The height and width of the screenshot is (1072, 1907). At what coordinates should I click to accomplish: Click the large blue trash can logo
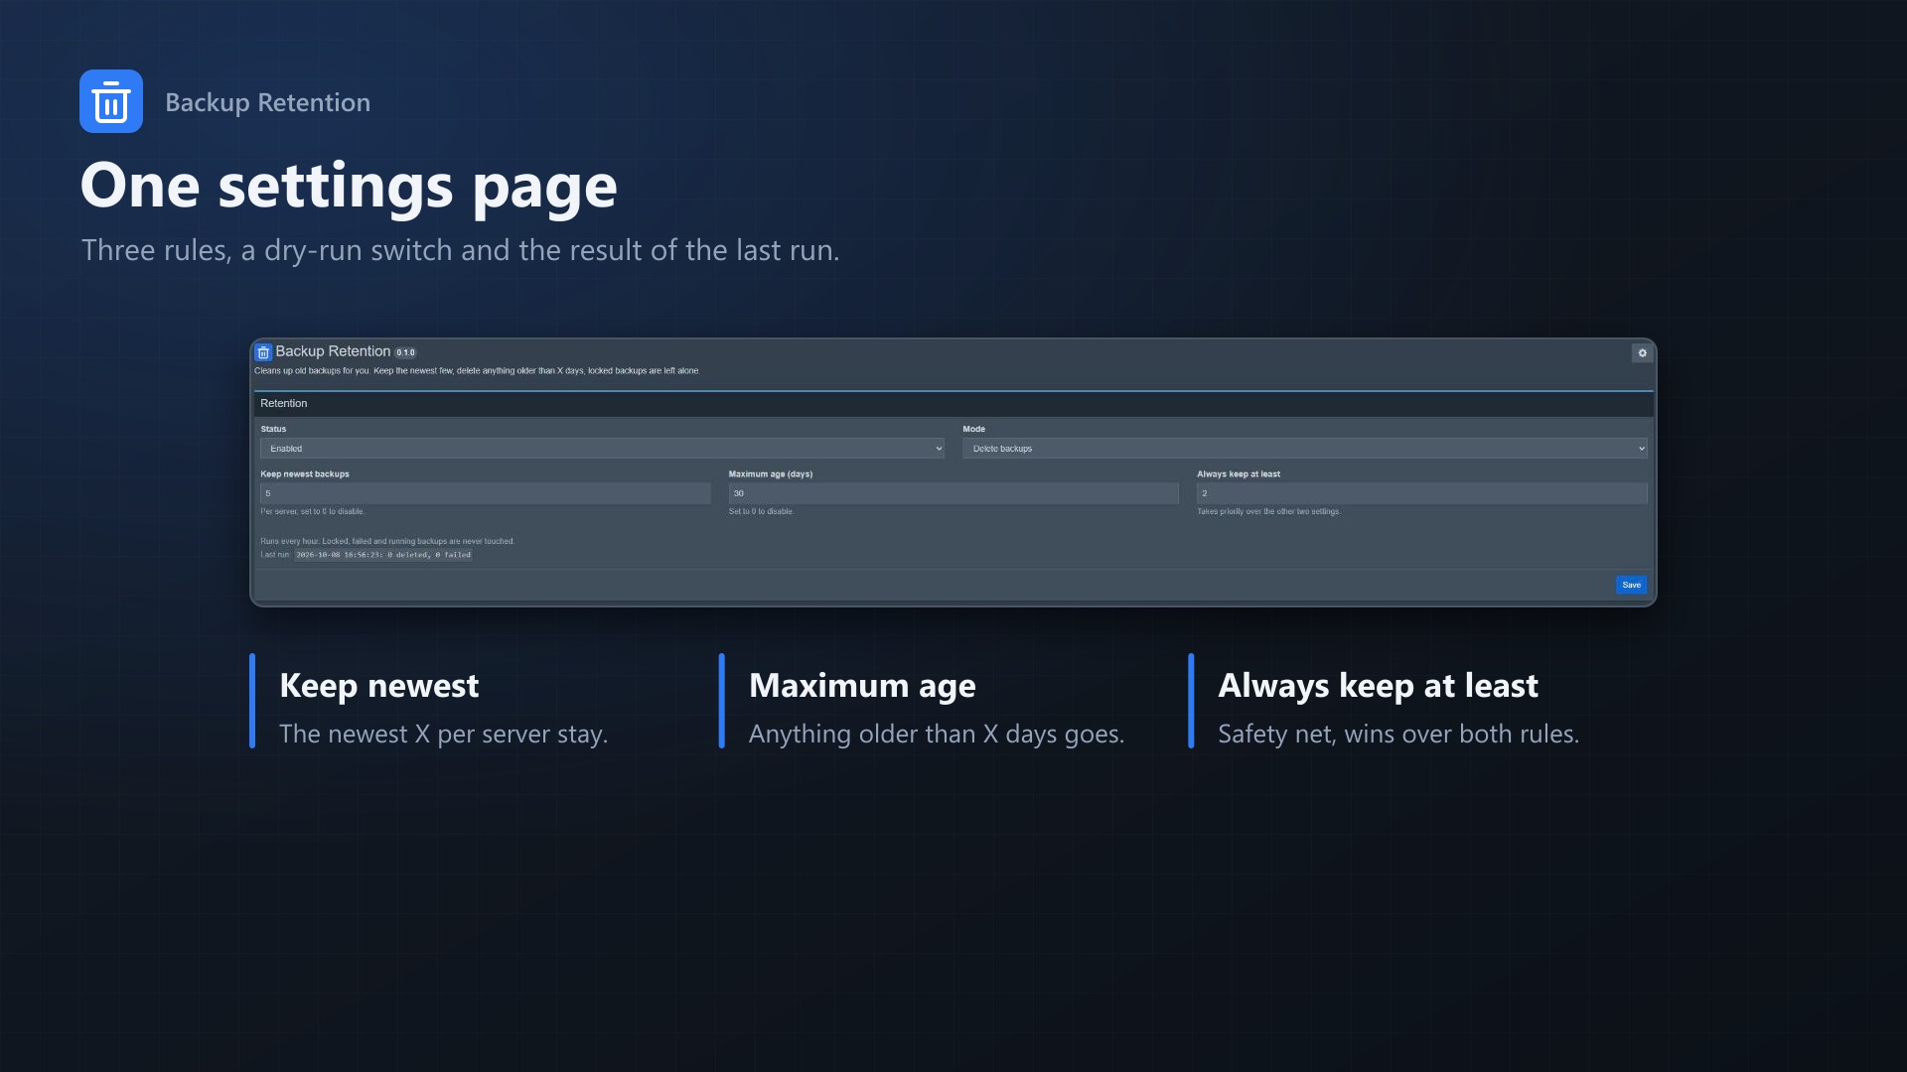(111, 101)
